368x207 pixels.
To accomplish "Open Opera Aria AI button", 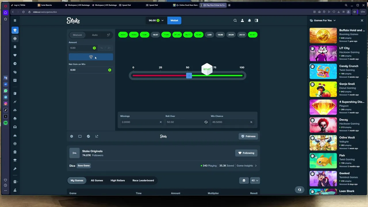I will point(363,12).
